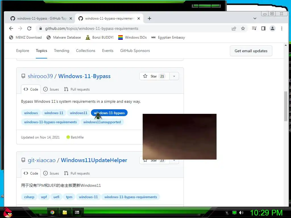Reload the GitHub topics page
Image resolution: width=291 pixels, height=218 pixels.
[x=29, y=28]
